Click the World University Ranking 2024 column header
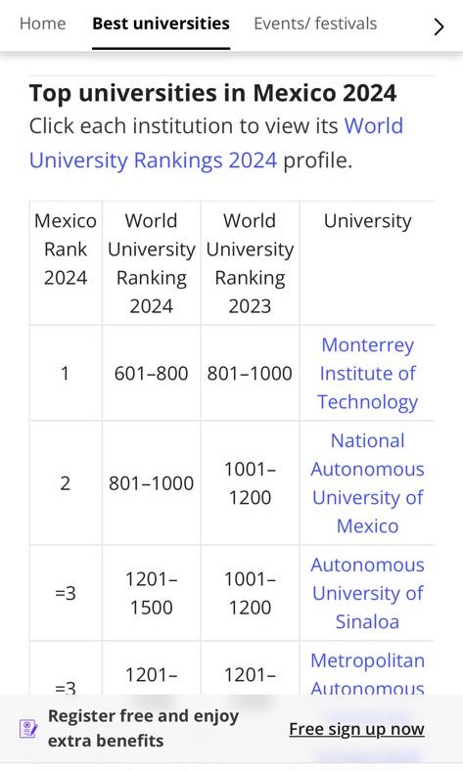This screenshot has width=463, height=771. point(152,263)
